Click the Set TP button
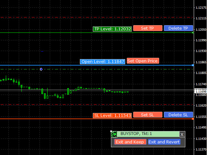This screenshot has height=155, width=207. tap(148, 28)
